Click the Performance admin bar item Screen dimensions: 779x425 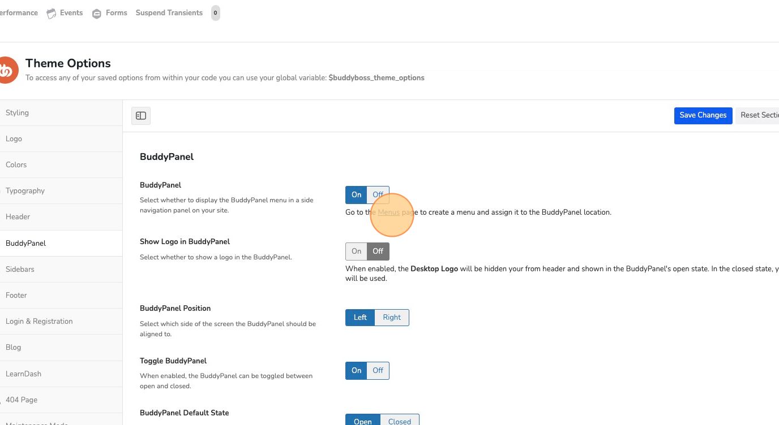tap(19, 13)
